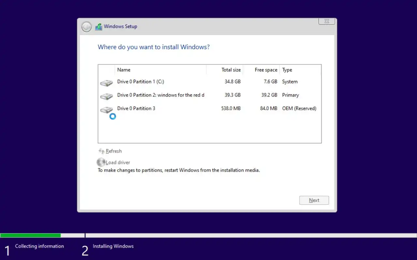This screenshot has height=260, width=417.
Task: Click the Windows Setup title icon
Action: (x=99, y=27)
